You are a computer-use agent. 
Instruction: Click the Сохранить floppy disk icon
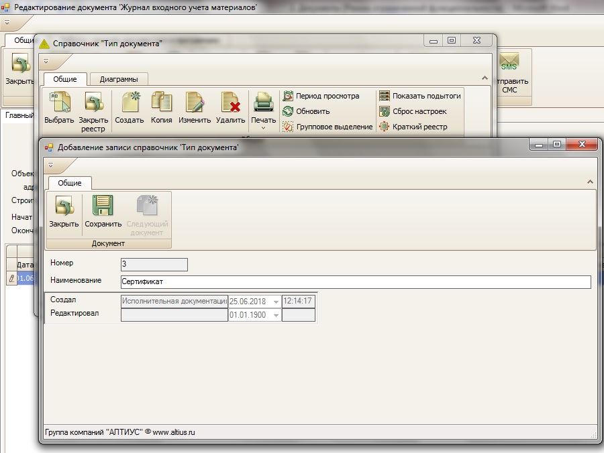coord(103,205)
